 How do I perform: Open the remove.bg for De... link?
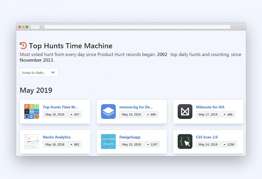point(136,107)
